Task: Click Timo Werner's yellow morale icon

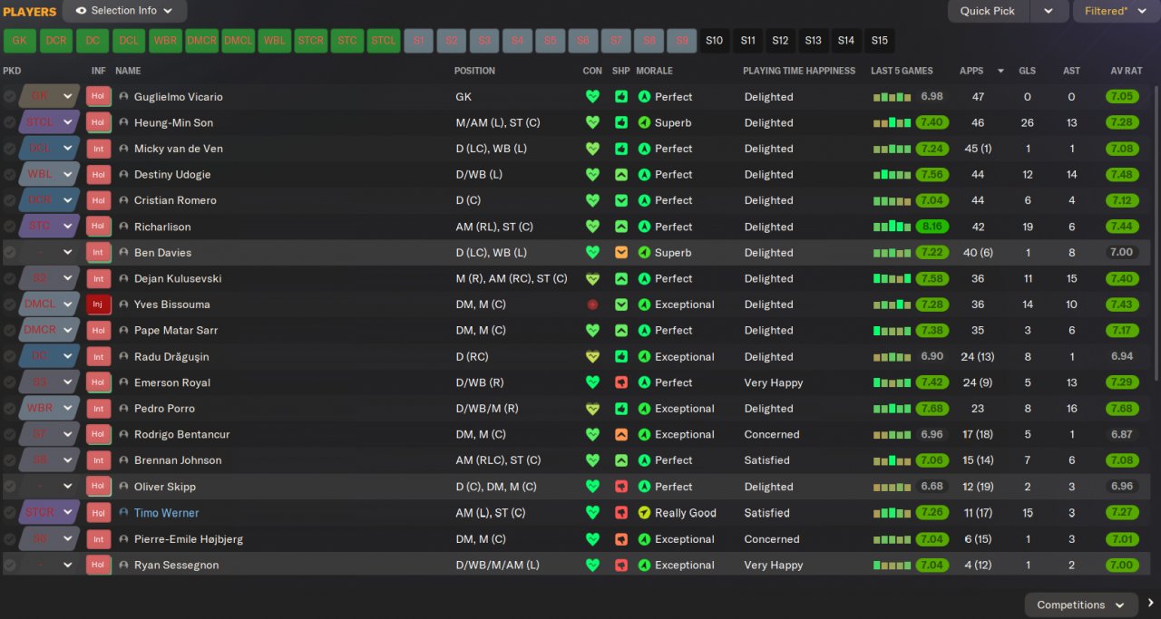Action: (644, 513)
